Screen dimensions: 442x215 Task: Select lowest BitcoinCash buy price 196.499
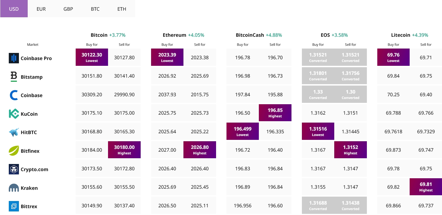[x=243, y=131]
